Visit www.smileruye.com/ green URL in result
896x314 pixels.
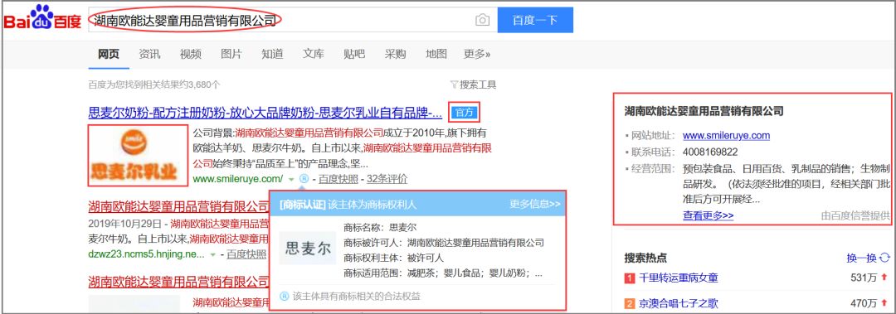238,179
